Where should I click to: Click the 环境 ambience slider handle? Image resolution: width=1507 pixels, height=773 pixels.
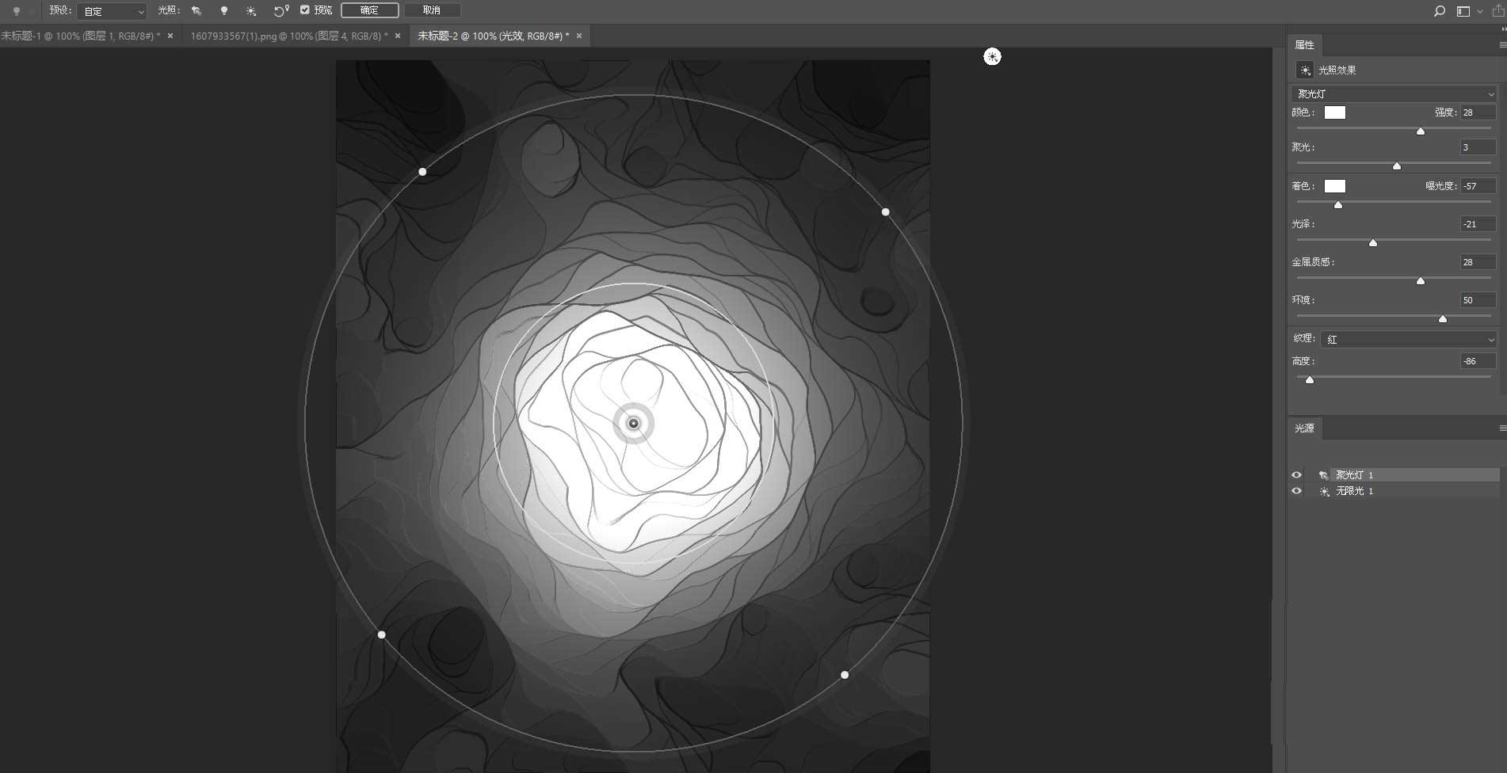[x=1443, y=318]
